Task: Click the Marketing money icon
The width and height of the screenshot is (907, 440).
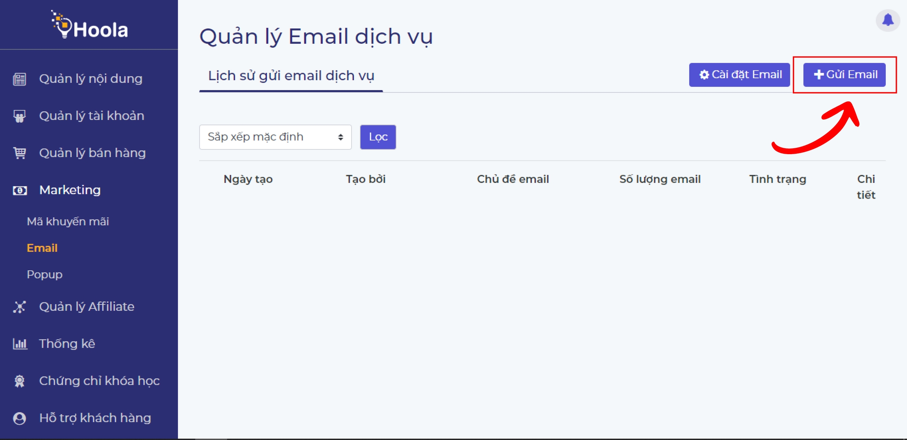Action: tap(20, 190)
